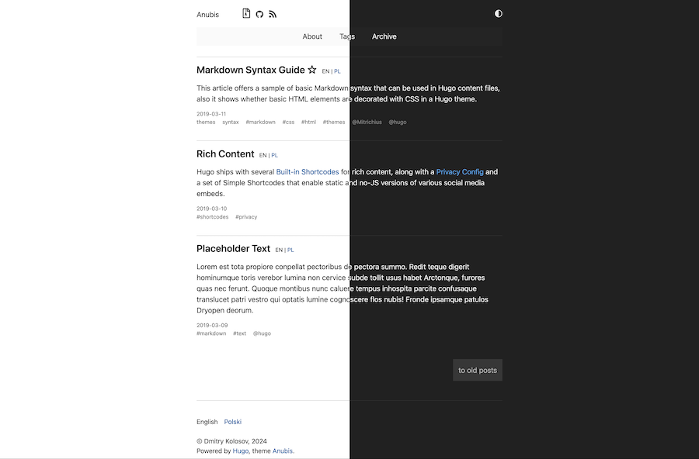
Task: Open the Anubis theme link in footer
Action: (x=283, y=451)
